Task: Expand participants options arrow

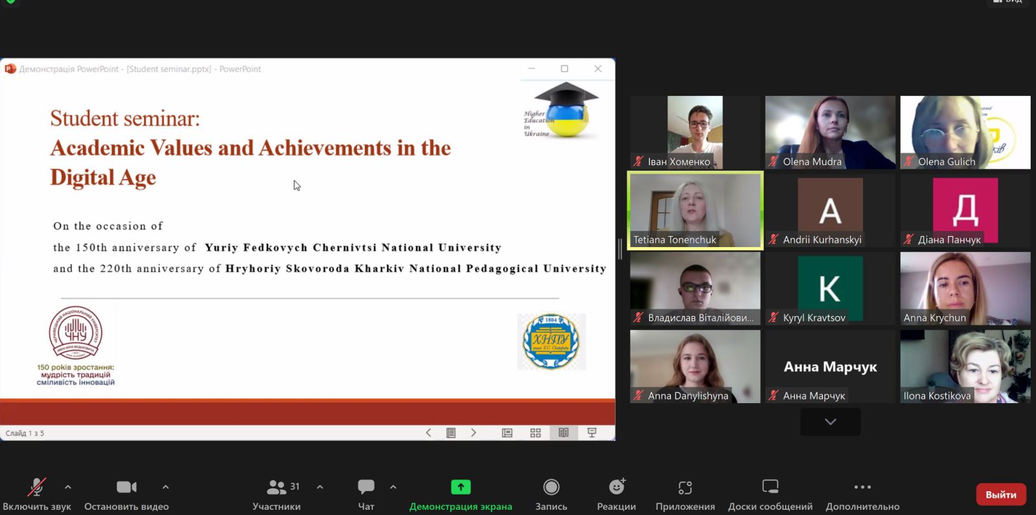Action: [320, 487]
